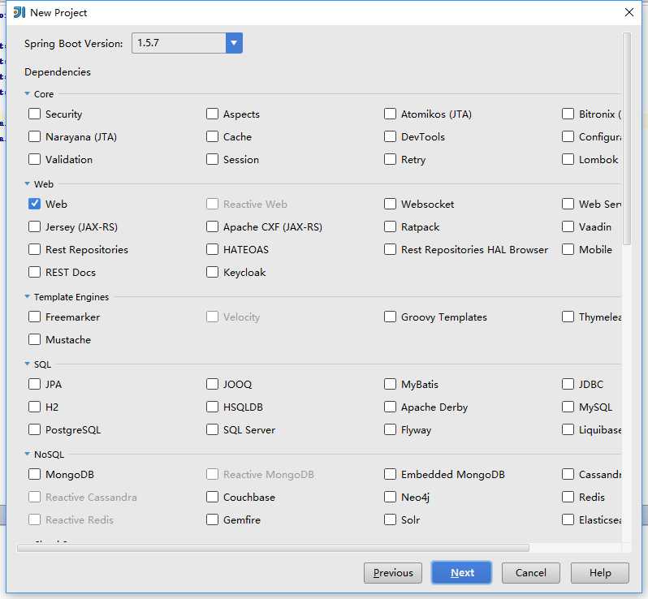
Task: Tick the Apache Derby checkbox
Action: pyautogui.click(x=390, y=407)
